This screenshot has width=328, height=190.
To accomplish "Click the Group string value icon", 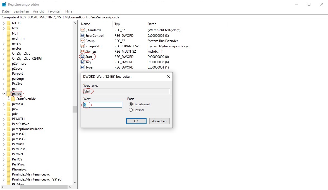I will pyautogui.click(x=83, y=41).
